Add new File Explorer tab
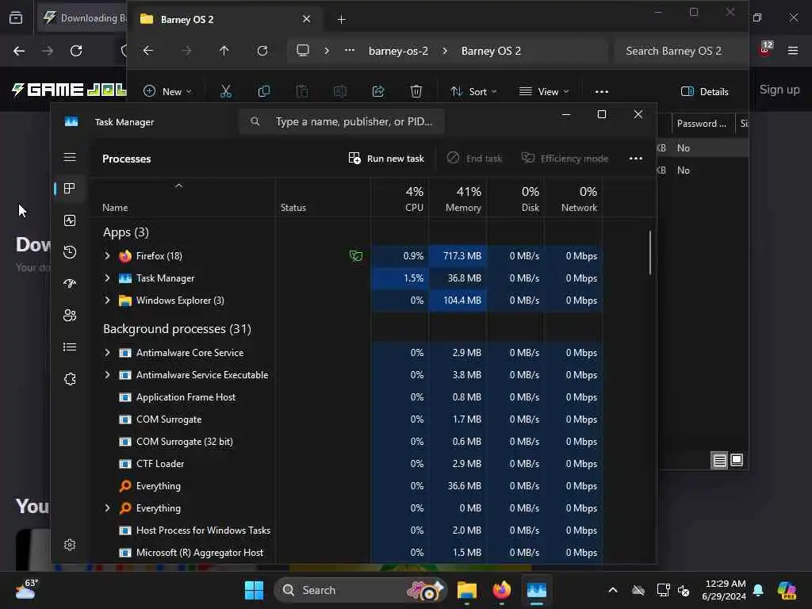Image resolution: width=812 pixels, height=609 pixels. click(341, 19)
